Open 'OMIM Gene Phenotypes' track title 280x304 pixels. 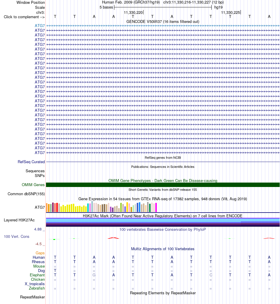pyautogui.click(x=163, y=181)
